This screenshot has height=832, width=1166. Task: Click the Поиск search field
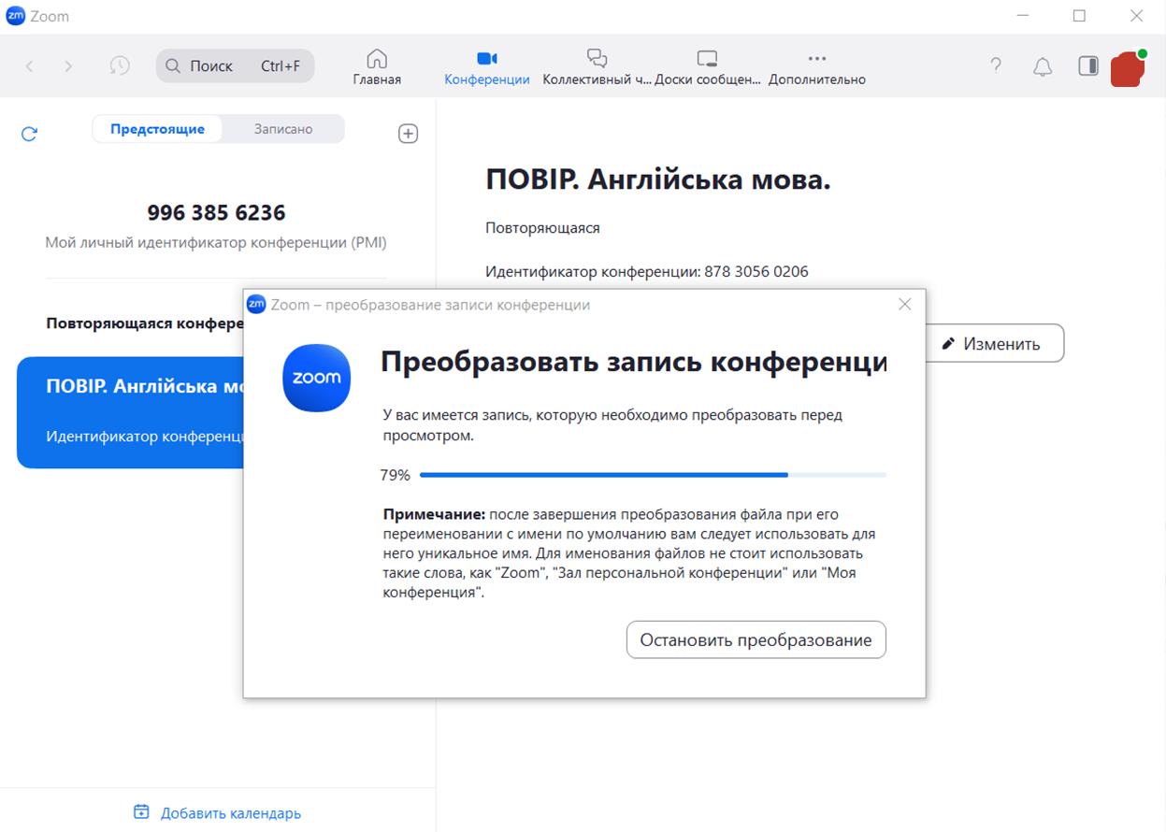[235, 66]
